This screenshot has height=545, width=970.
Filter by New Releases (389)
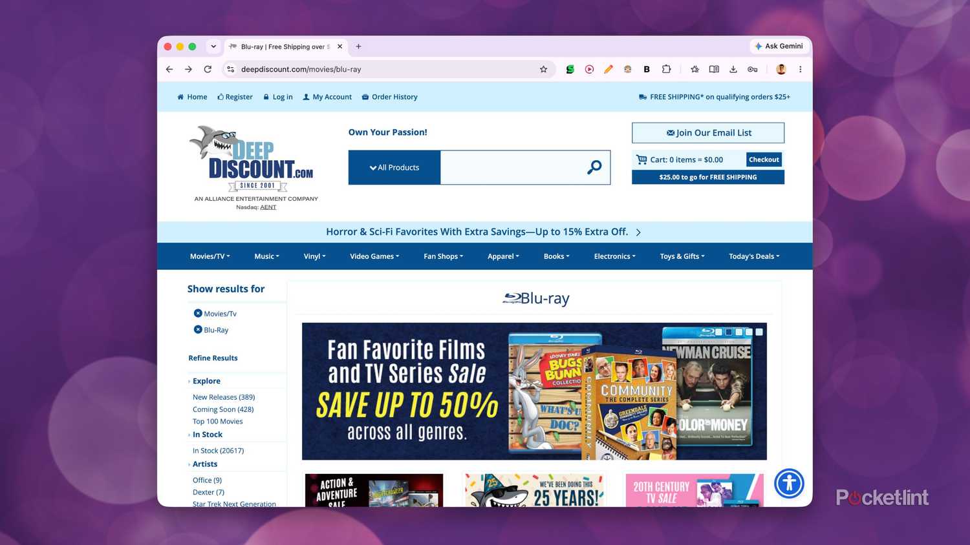point(224,397)
